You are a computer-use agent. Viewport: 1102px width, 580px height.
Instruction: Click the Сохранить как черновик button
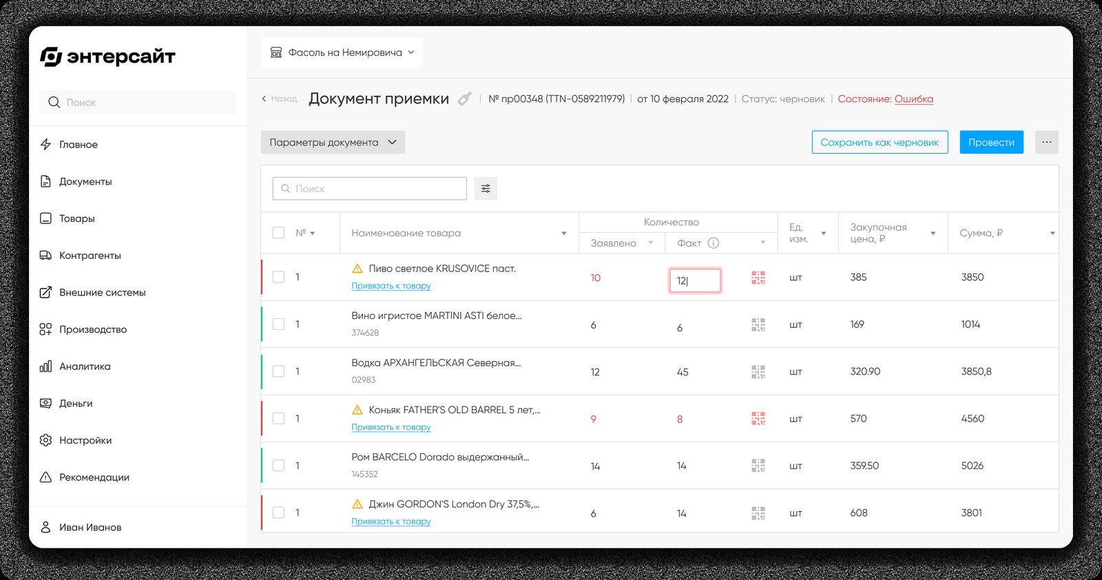[880, 143]
